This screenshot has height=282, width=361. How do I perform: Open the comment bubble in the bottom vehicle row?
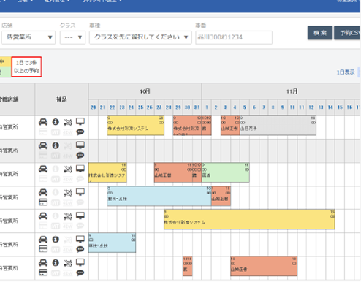click(x=80, y=273)
